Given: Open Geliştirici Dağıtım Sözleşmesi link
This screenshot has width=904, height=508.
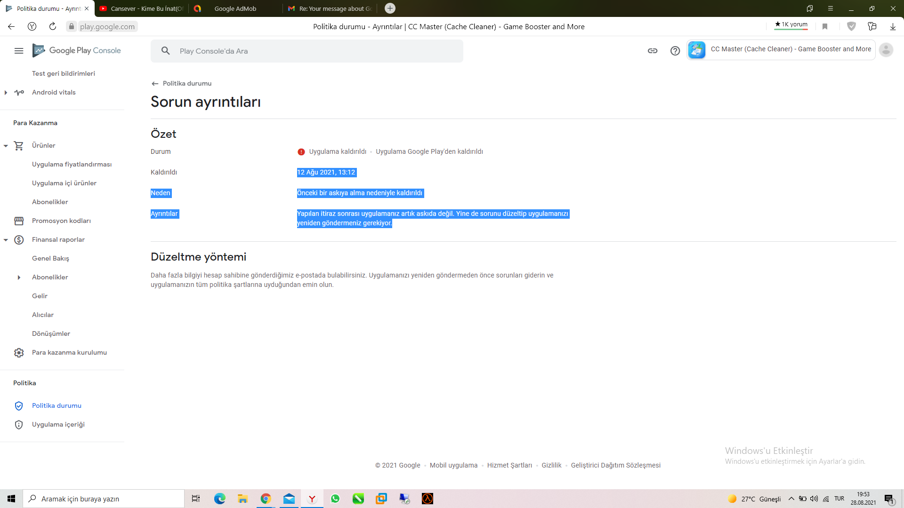Looking at the screenshot, I should click(x=616, y=465).
